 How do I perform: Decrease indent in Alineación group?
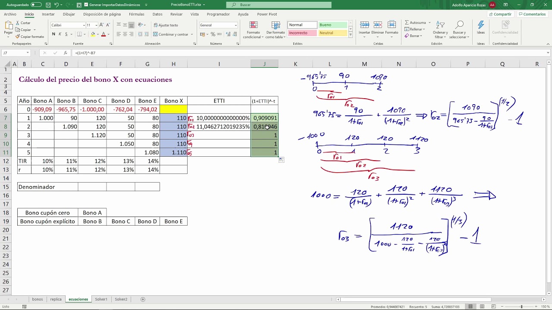coord(141,34)
